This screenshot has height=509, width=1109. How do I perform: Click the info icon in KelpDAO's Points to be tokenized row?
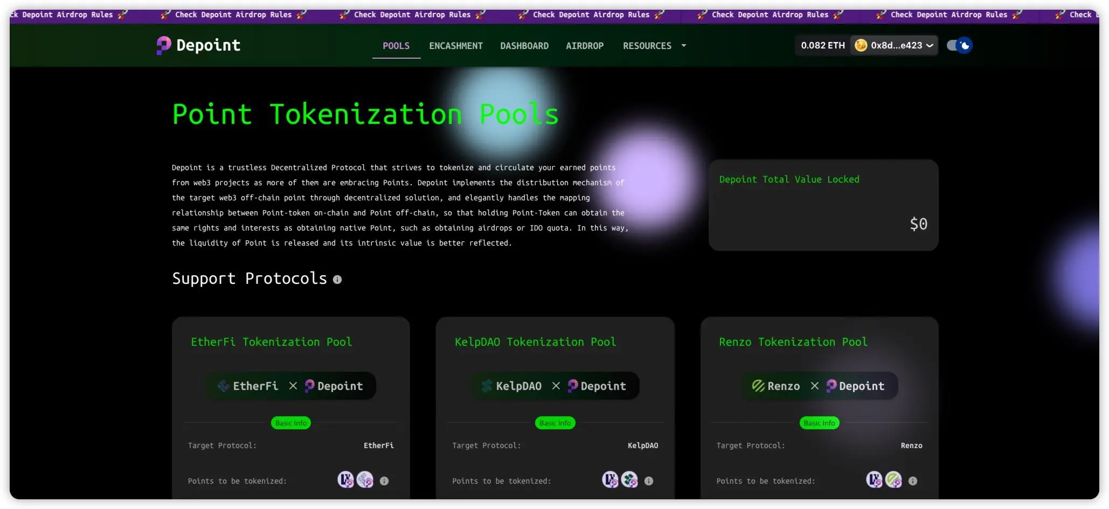pyautogui.click(x=649, y=481)
